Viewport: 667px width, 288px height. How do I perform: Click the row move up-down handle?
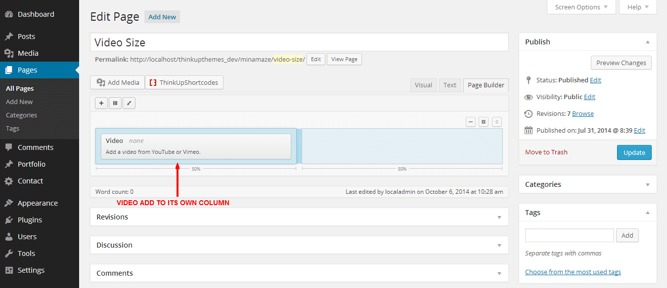[496, 122]
